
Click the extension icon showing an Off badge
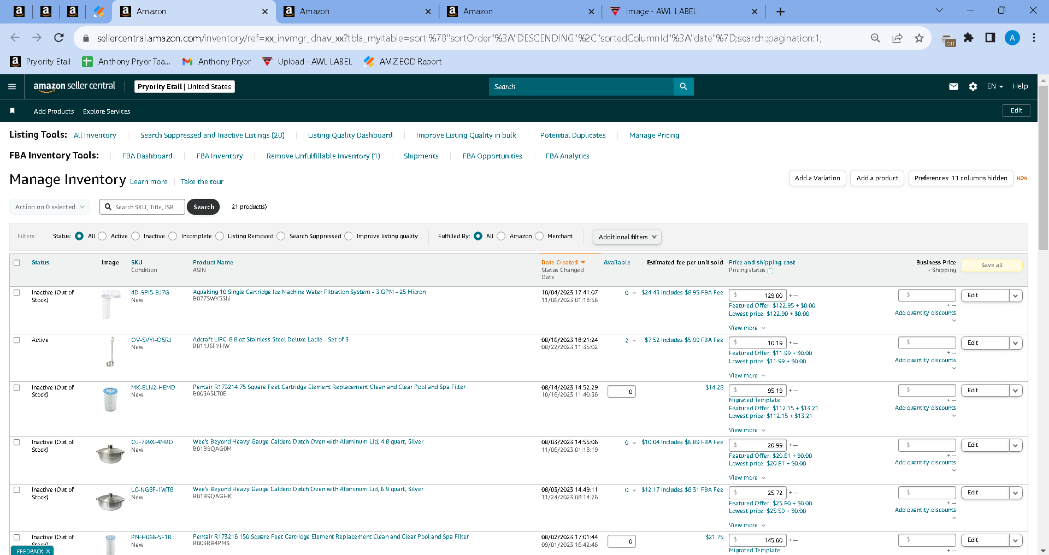[948, 40]
